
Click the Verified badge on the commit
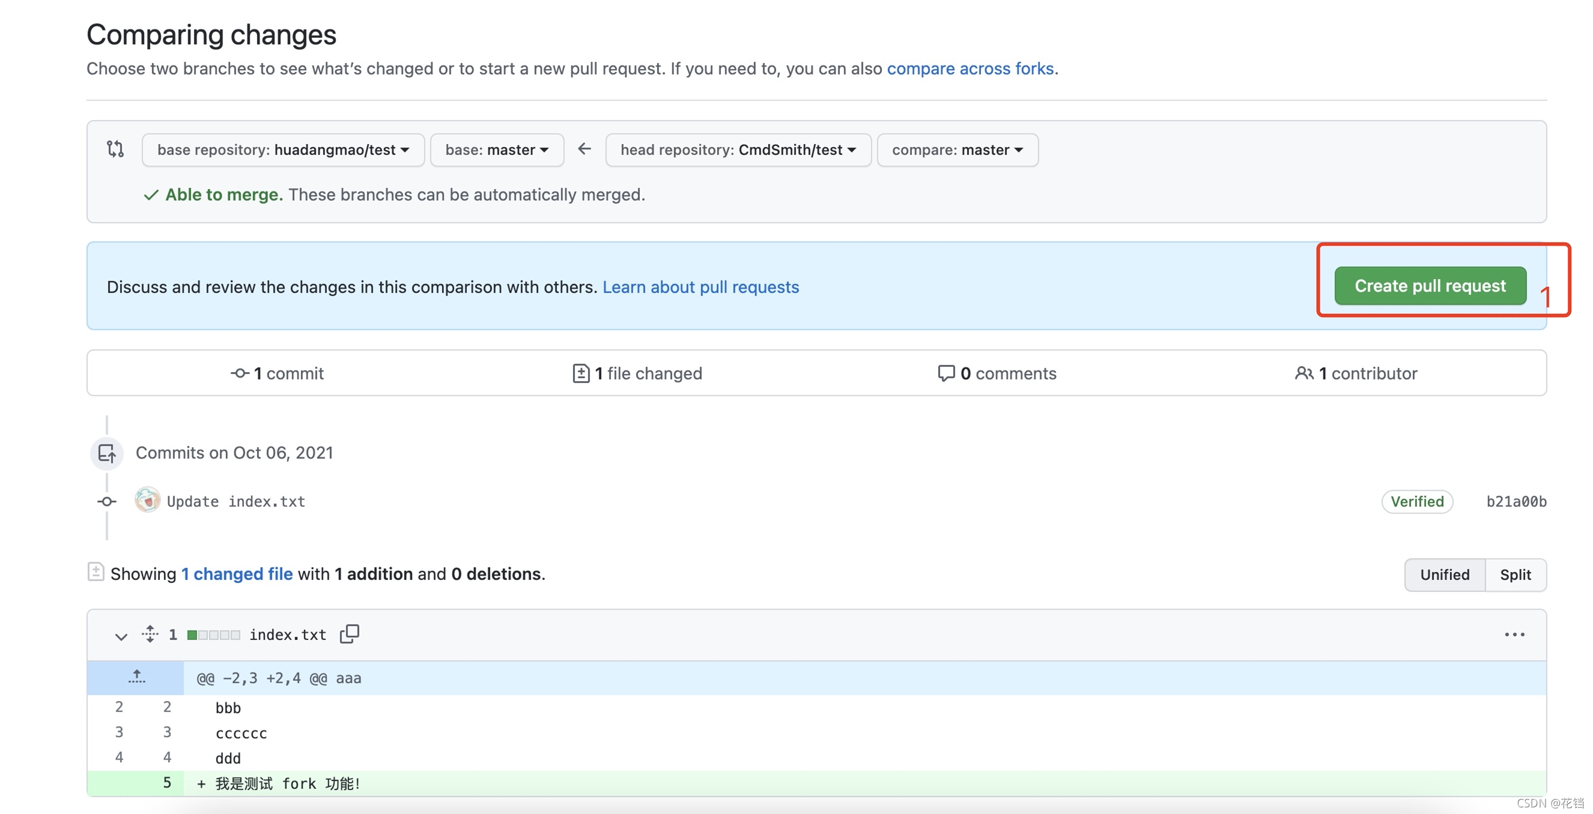coord(1417,501)
